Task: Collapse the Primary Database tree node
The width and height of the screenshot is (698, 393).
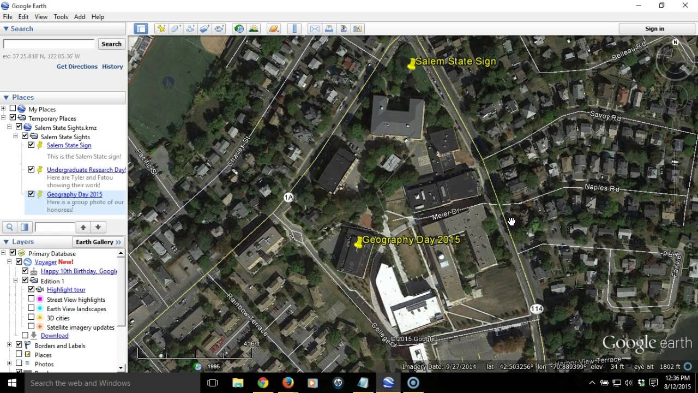Action: pos(3,253)
